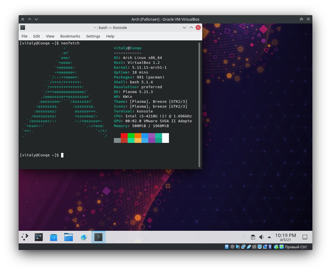Open System Settings from the taskbar
The height and width of the screenshot is (272, 331).
point(39,237)
